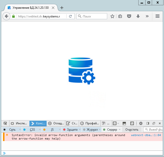Open a new tab with plus button
Image resolution: width=164 pixels, height=157 pixels.
pyautogui.click(x=62, y=8)
